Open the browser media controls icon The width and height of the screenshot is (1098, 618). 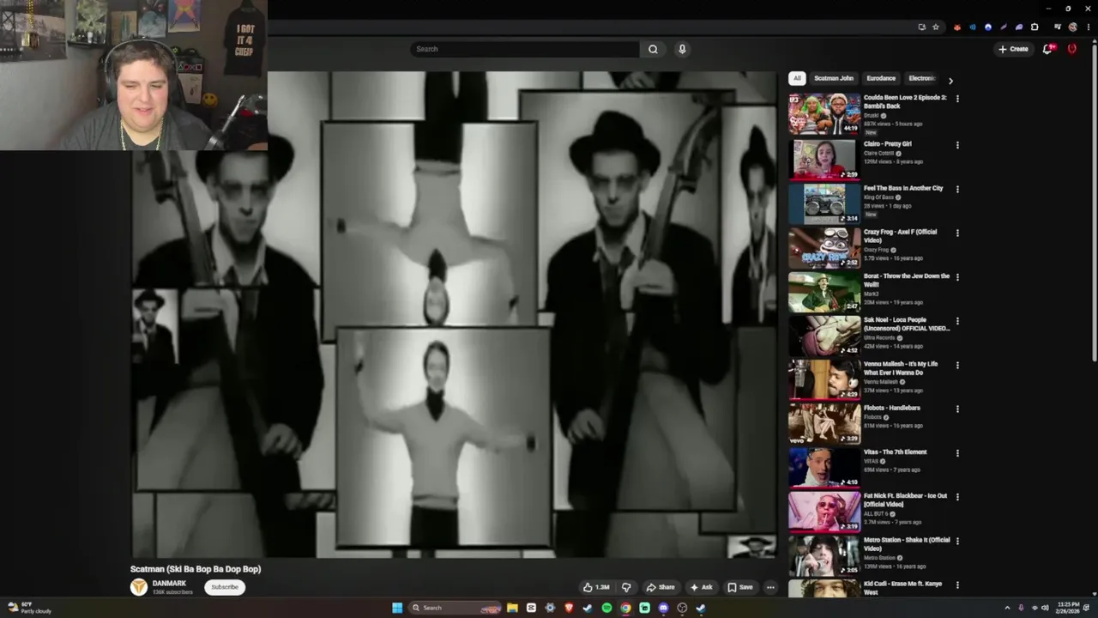[1057, 27]
